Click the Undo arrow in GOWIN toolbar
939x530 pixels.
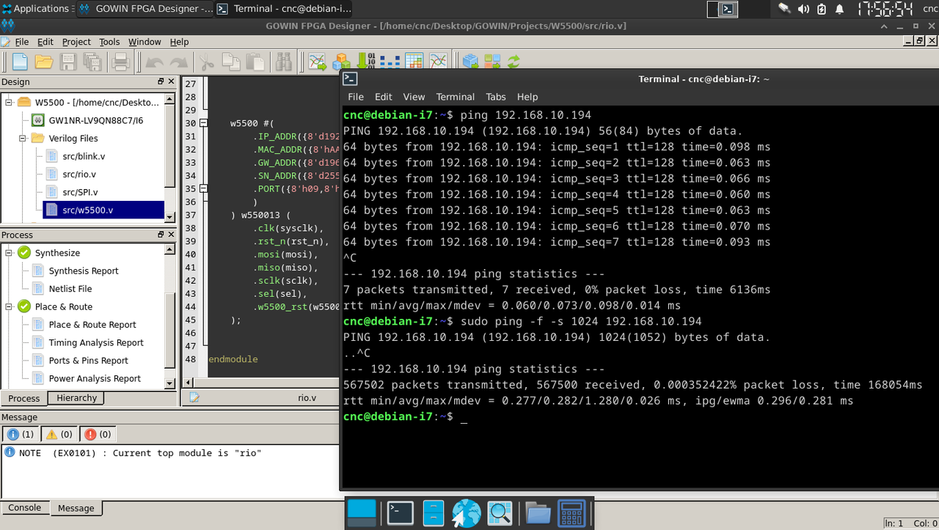coord(155,62)
